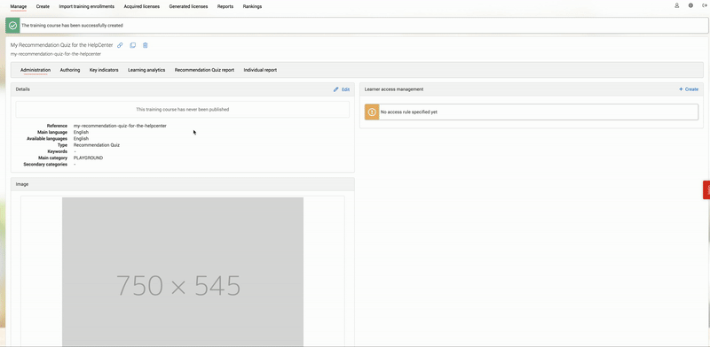Create a learner access rule
The height and width of the screenshot is (347, 710).
pos(689,89)
